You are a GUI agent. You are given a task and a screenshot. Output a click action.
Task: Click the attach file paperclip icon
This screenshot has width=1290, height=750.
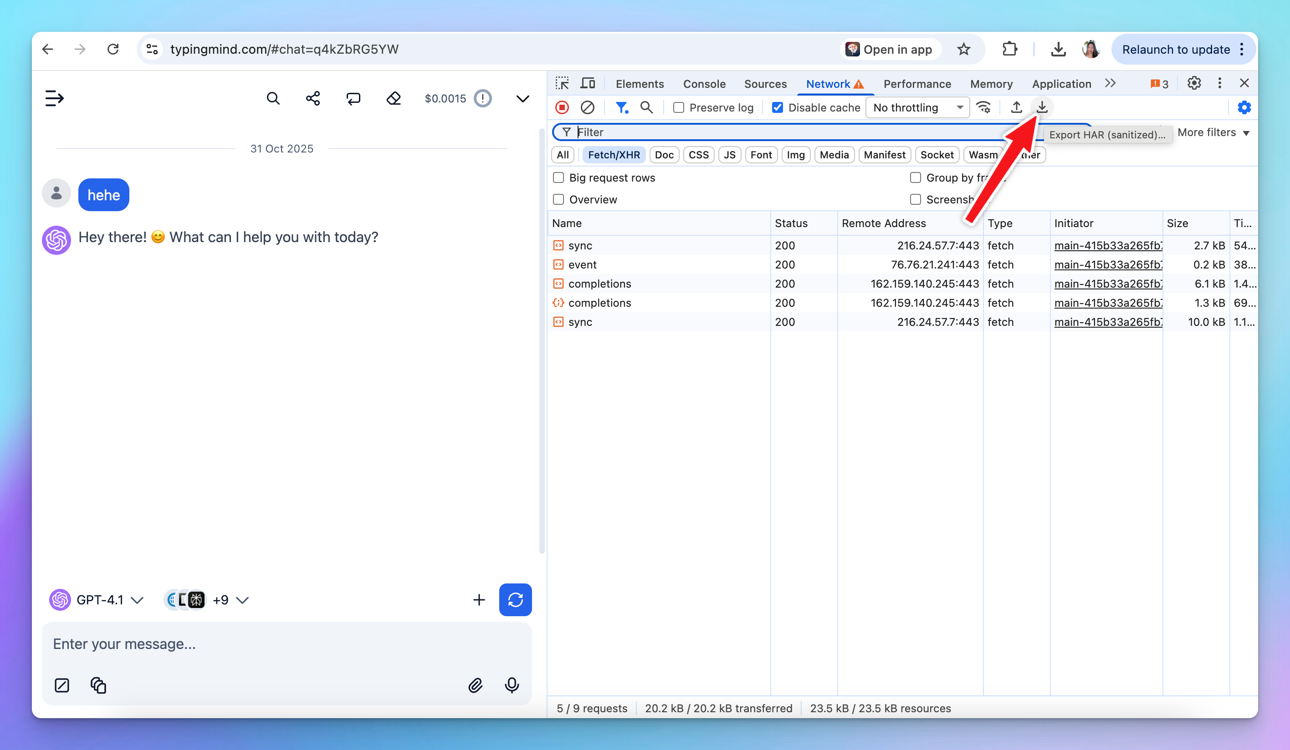coord(475,685)
